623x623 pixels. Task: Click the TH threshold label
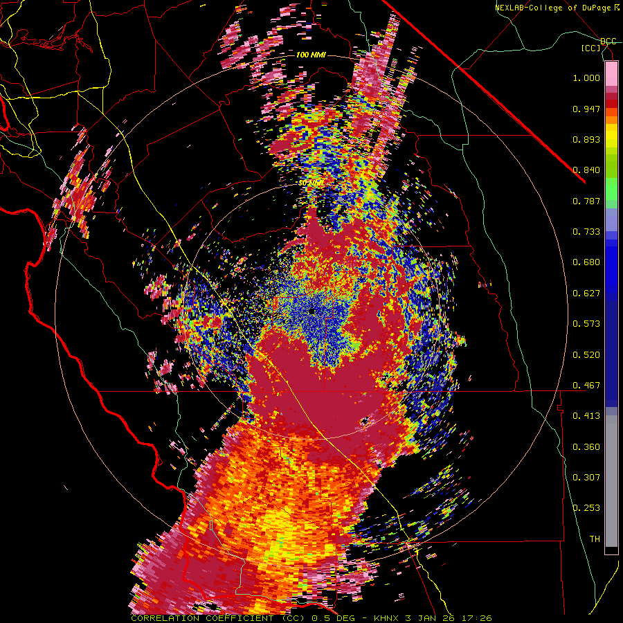595,539
